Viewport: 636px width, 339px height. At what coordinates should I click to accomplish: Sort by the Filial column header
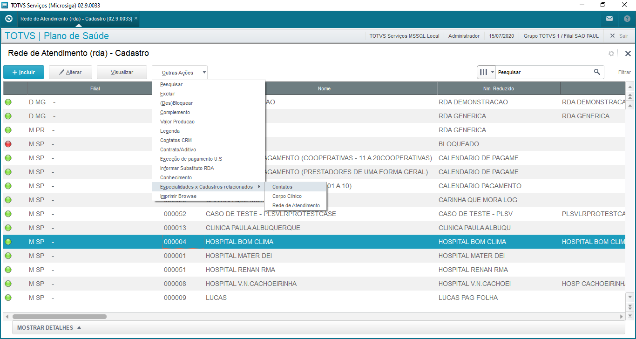tap(95, 88)
